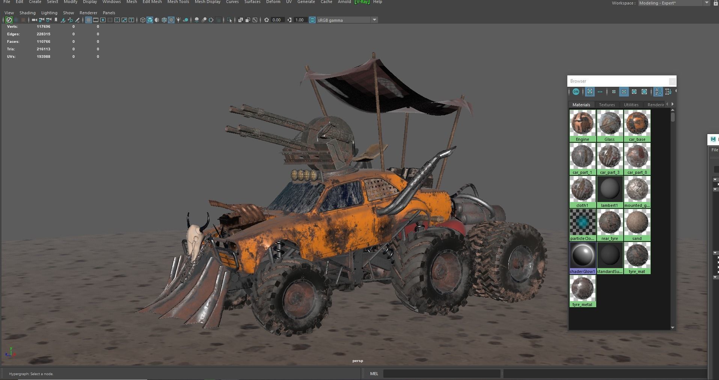This screenshot has height=380, width=719.
Task: Click the tab scroll right arrow in Browser
Action: click(x=672, y=104)
